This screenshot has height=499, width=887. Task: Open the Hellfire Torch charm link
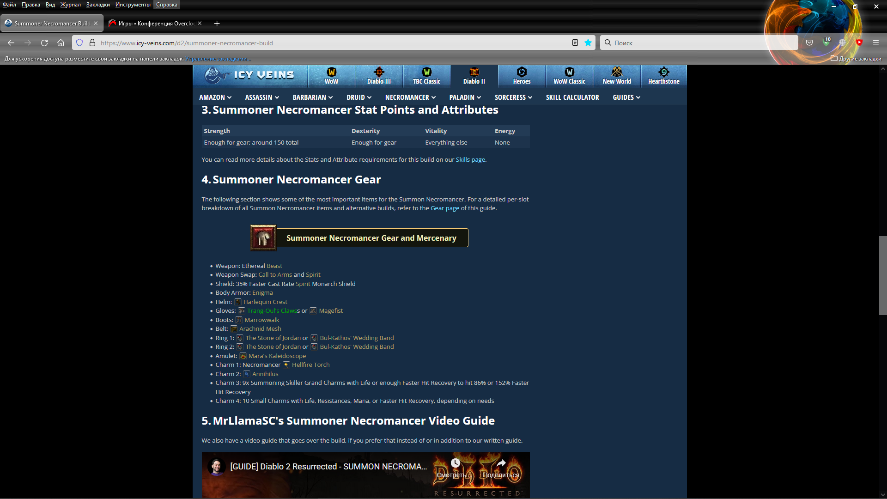point(311,365)
